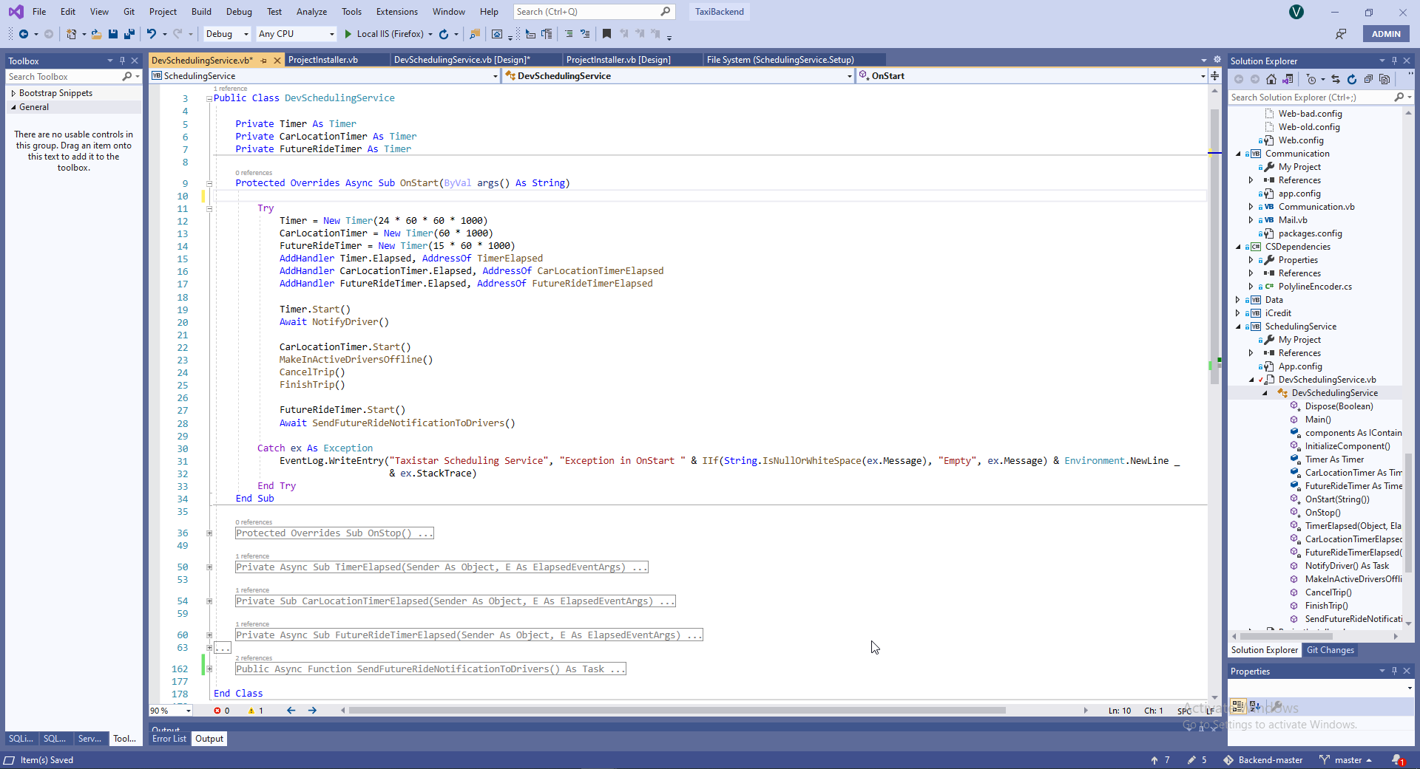Expand the collapsed SendFutureRideNotificationToDrivers function

point(209,669)
